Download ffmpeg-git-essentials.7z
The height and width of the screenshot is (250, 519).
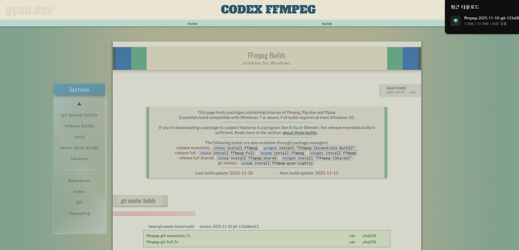(168, 236)
